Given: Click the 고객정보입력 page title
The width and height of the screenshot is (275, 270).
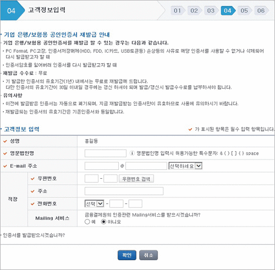Looking at the screenshot, I should [x=47, y=10].
